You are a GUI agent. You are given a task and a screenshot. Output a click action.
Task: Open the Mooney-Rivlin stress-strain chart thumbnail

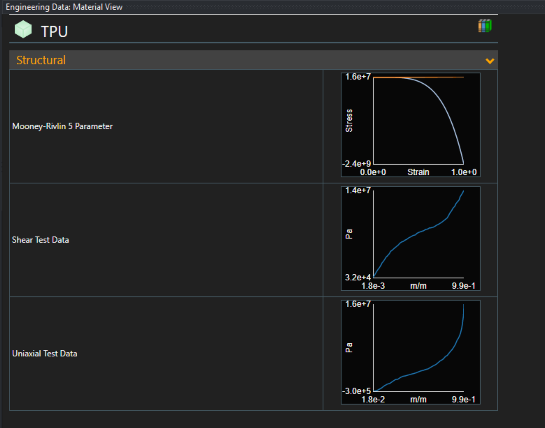[410, 125]
